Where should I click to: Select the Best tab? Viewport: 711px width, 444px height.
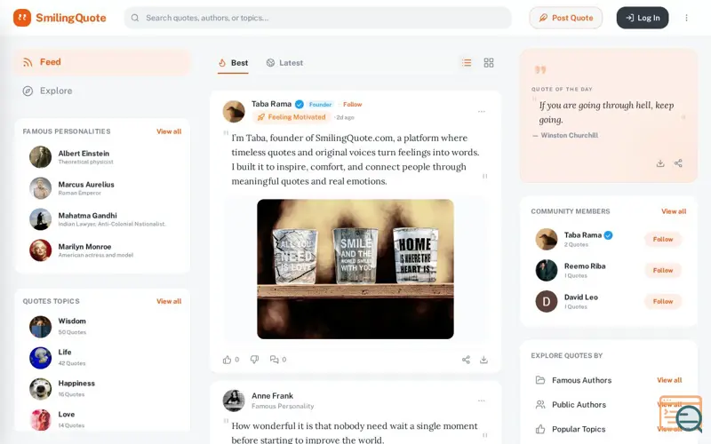(x=233, y=63)
